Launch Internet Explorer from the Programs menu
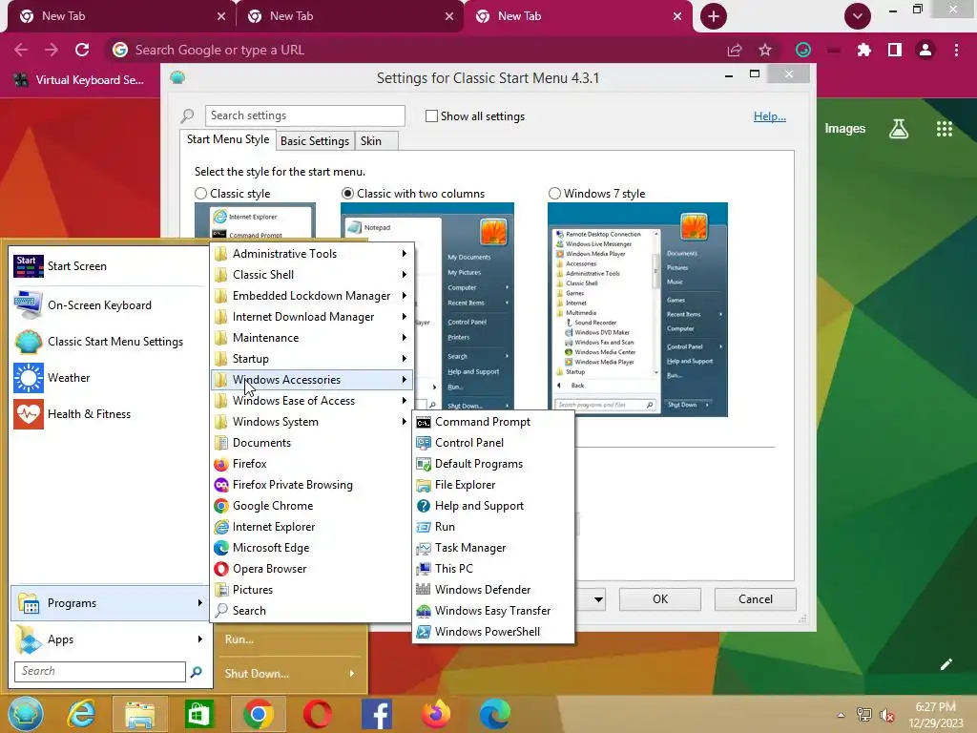The height and width of the screenshot is (733, 977). 312,527
